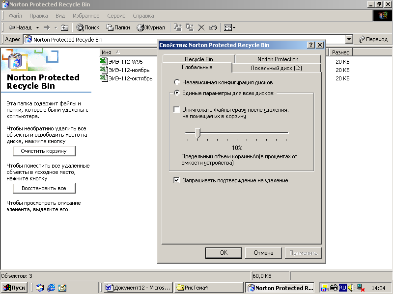Click the Copy To folder toolbar icon
This screenshot has height=294, width=393.
tap(190, 27)
